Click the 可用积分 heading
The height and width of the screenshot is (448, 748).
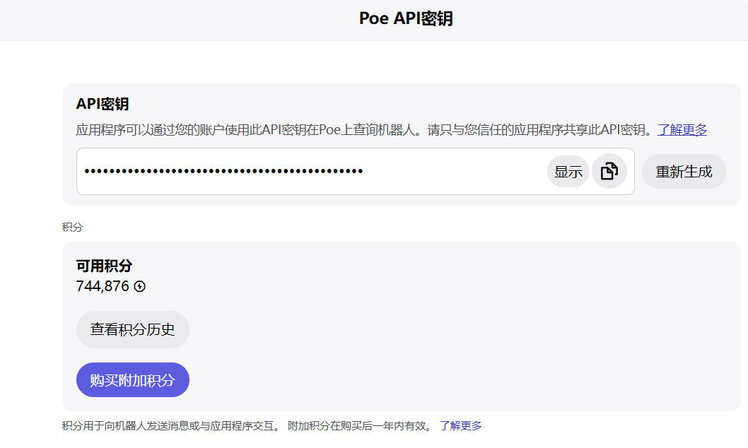[104, 266]
